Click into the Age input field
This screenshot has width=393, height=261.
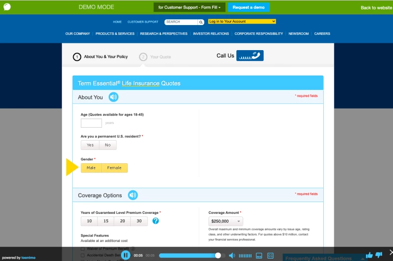point(91,123)
